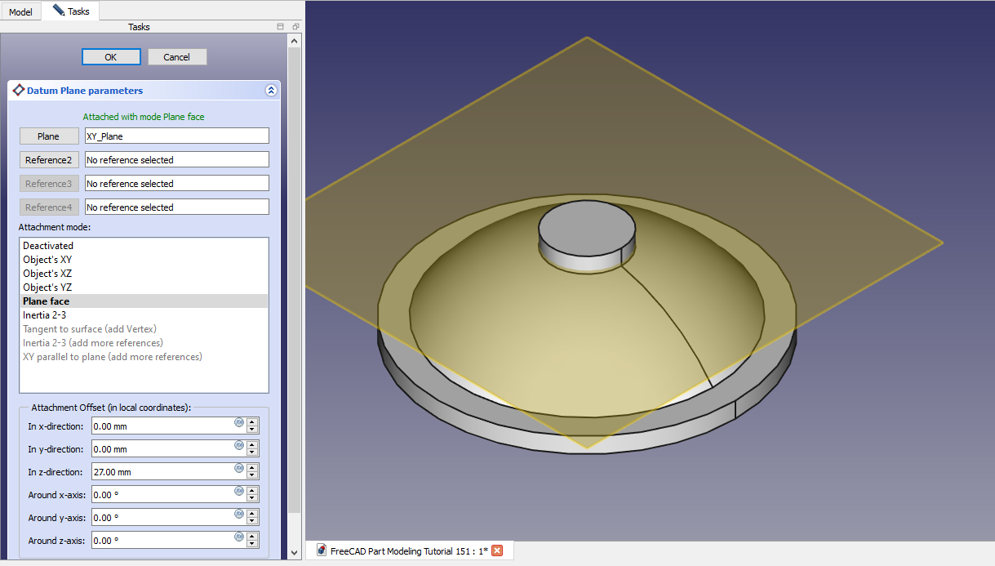Choose Object's XZ attachment mode

47,274
